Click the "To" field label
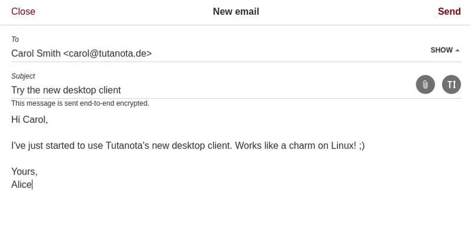This screenshot has height=238, width=471. click(15, 39)
